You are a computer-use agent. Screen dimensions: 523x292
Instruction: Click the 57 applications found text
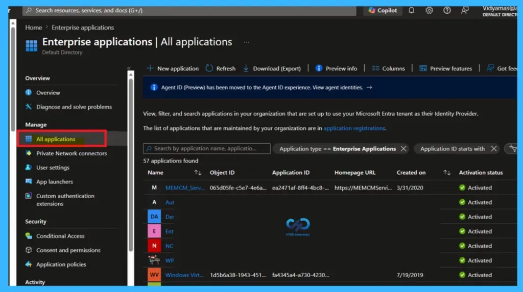[171, 161]
